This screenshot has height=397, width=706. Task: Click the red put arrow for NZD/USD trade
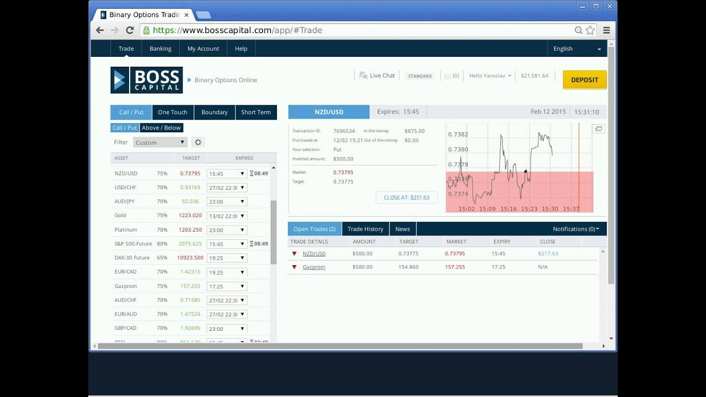coord(295,254)
